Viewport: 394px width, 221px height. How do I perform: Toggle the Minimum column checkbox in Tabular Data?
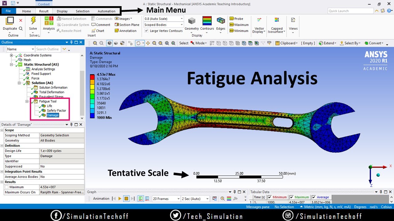pyautogui.click(x=270, y=197)
